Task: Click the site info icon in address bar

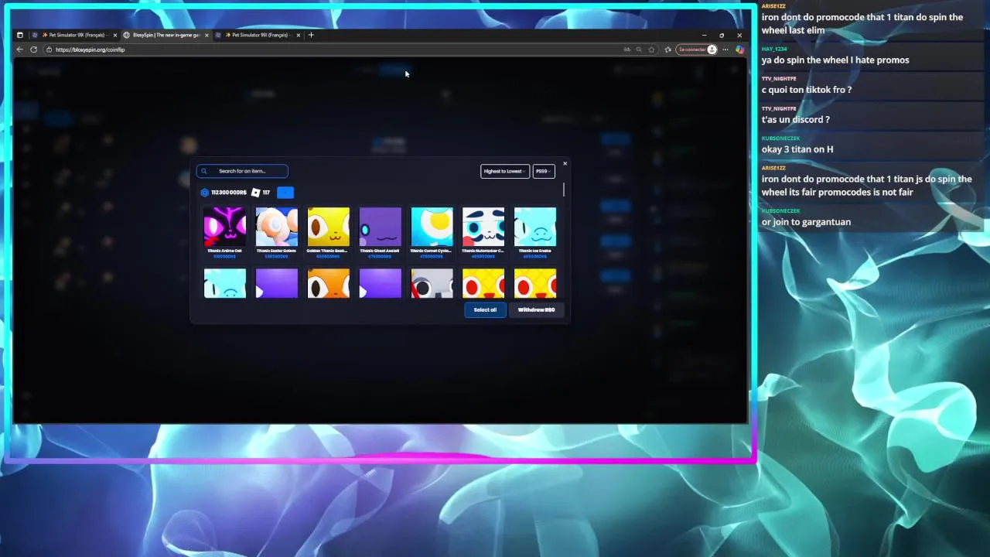Action: (49, 50)
